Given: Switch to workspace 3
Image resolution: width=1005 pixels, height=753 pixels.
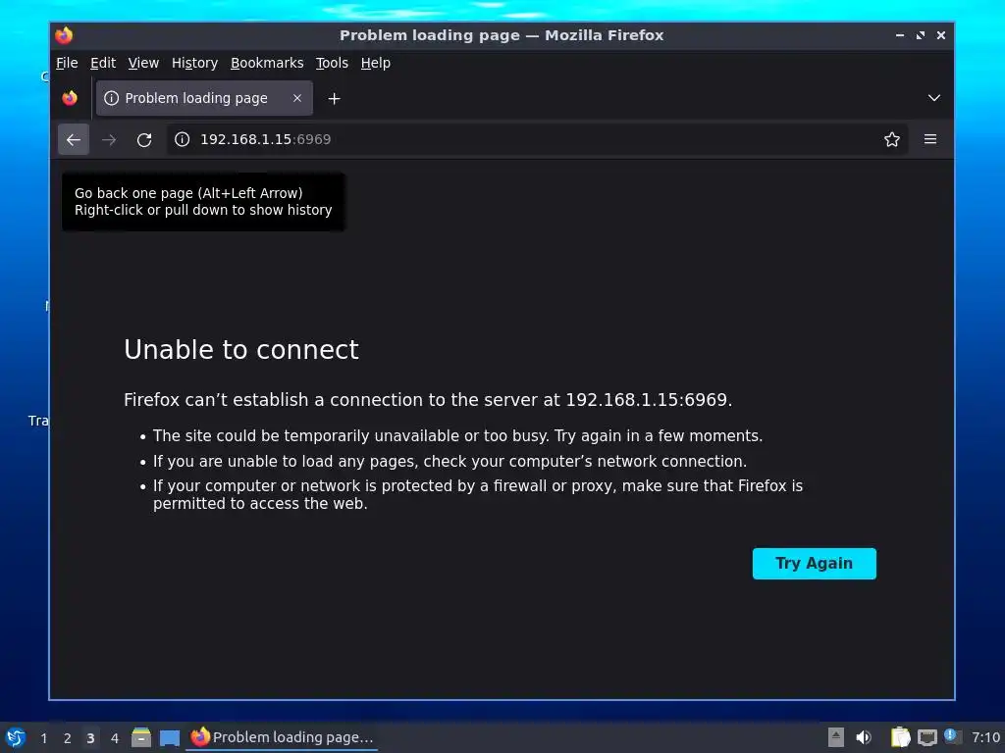Looking at the screenshot, I should tap(90, 738).
